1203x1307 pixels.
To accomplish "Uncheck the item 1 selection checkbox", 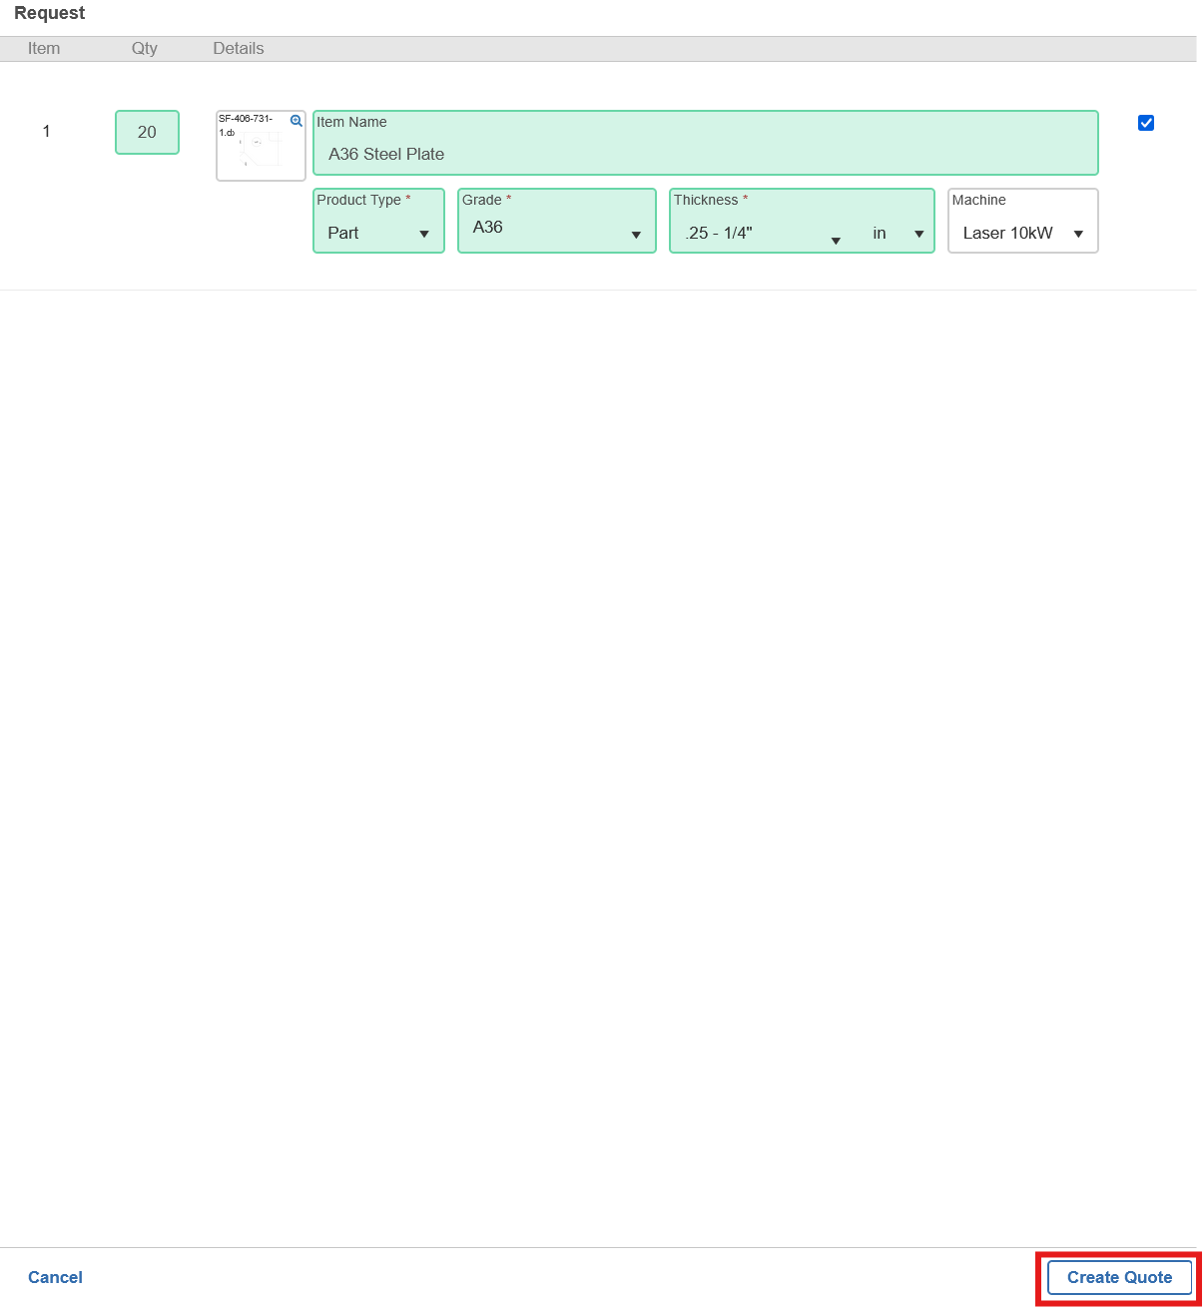I will coord(1146,123).
